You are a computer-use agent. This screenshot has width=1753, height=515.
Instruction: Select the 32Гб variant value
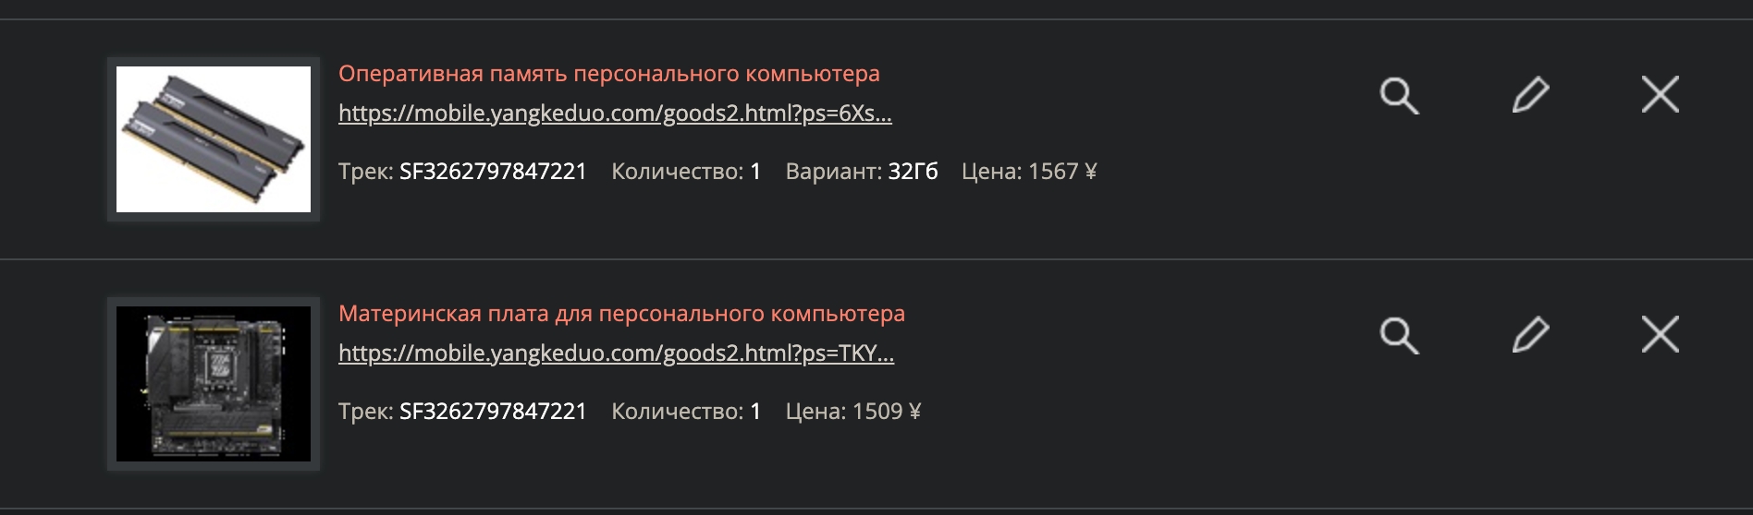coord(913,172)
